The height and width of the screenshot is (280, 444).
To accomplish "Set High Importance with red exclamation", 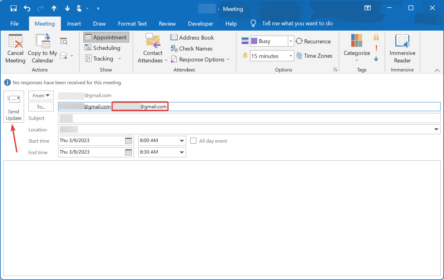I will tap(376, 48).
